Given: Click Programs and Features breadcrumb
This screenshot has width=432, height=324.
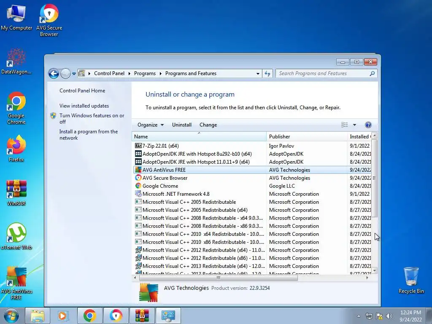Looking at the screenshot, I should click(191, 73).
